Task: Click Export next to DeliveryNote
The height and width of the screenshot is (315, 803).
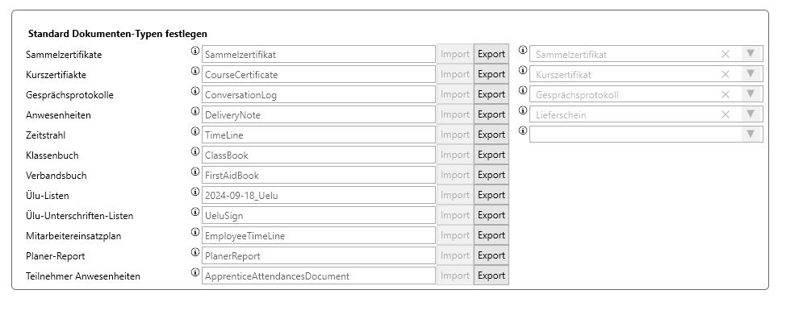Action: coord(491,114)
